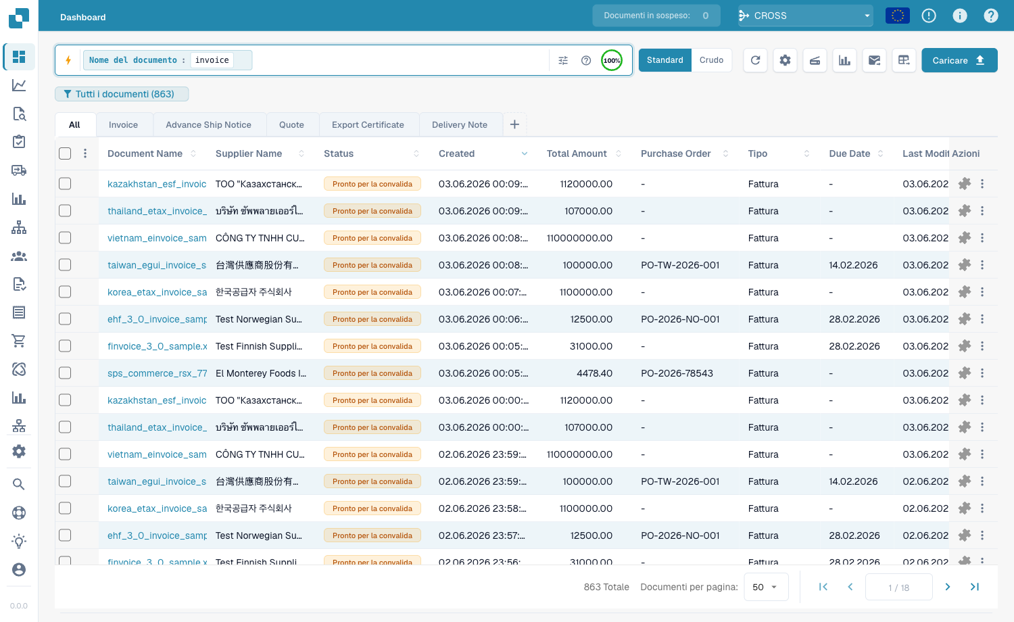1014x622 pixels.
Task: Sort the Total Amount column
Action: point(619,154)
